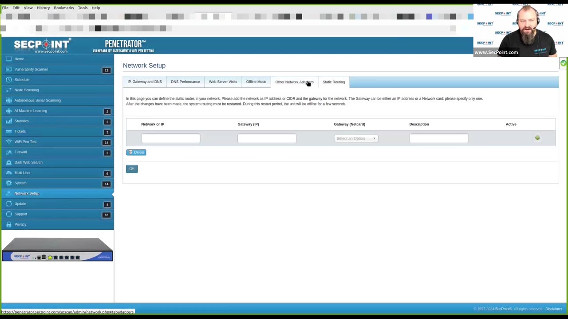Click the OK button
This screenshot has width=568, height=319.
pos(132,169)
